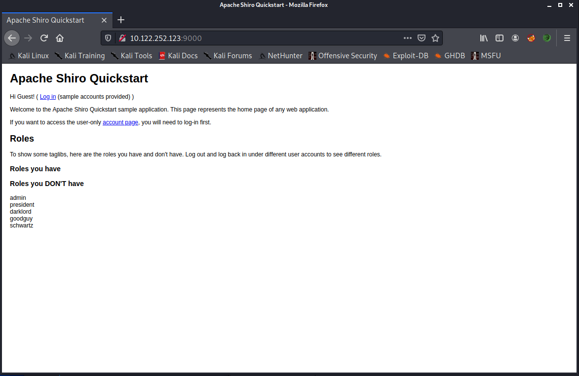Bookmark this page with the star
Screen dimensions: 579x376
tap(435, 38)
